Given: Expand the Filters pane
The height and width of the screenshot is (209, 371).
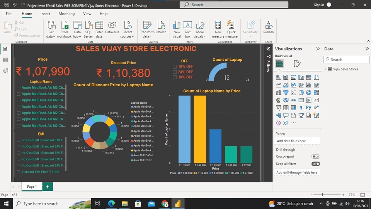Looking at the screenshot, I should click(268, 49).
